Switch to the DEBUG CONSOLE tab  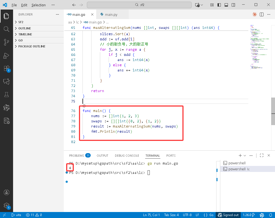click(x=127, y=156)
